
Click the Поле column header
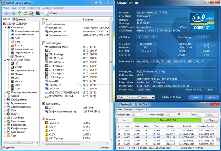click(x=62, y=20)
